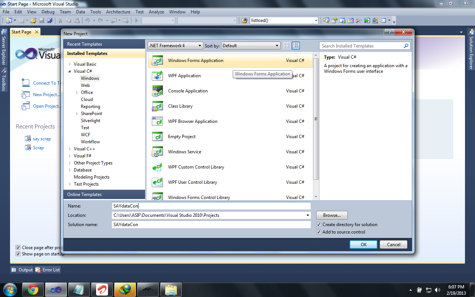Click the OK button

coord(364,245)
